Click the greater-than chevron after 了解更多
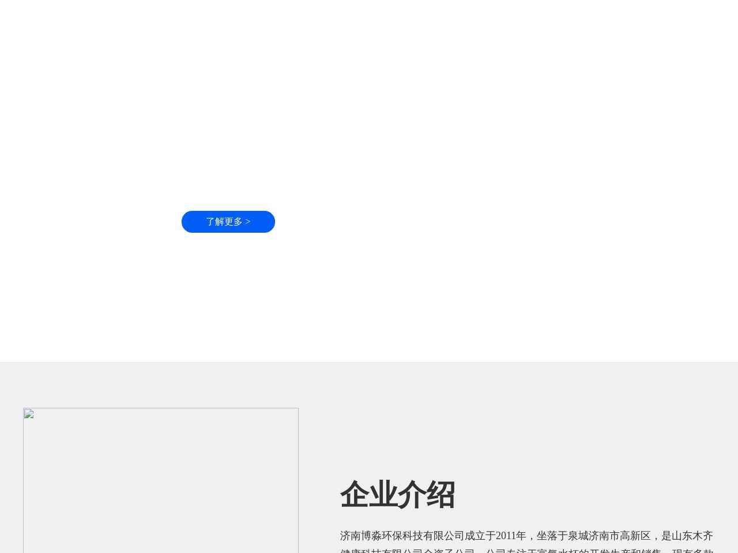The height and width of the screenshot is (553, 738). pyautogui.click(x=248, y=222)
